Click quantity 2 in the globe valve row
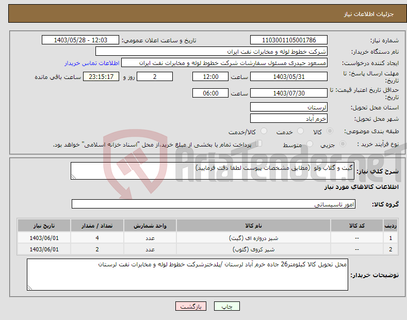The height and width of the screenshot is (320, 407). tap(97, 249)
